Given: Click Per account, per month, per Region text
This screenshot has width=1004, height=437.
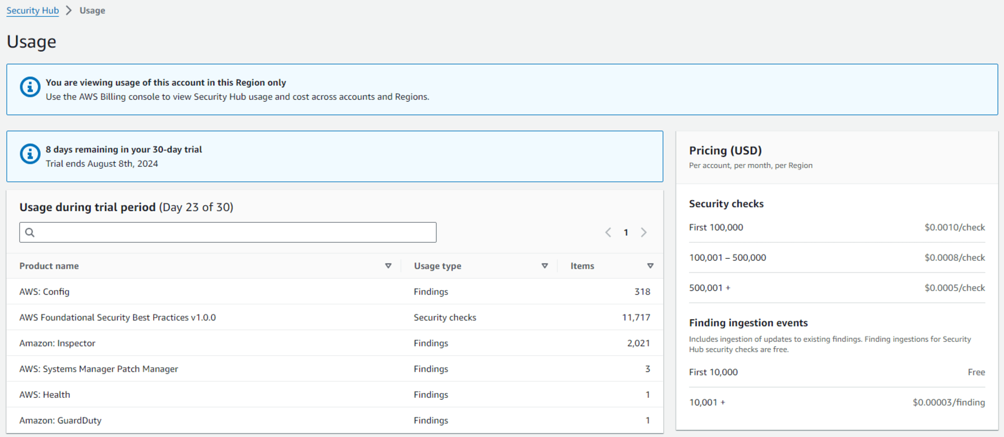Looking at the screenshot, I should point(750,165).
